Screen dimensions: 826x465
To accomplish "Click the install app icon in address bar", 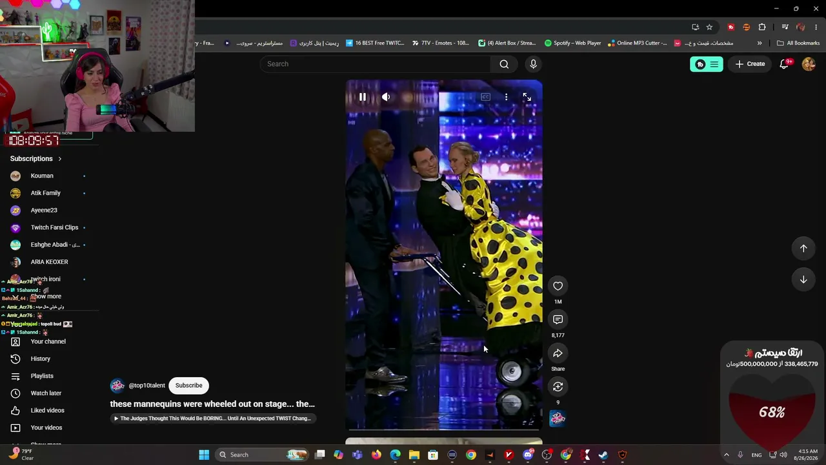I will coord(695,27).
